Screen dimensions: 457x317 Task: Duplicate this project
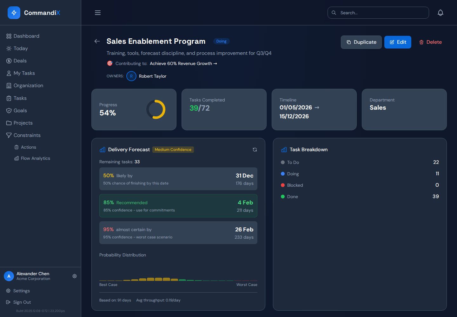pyautogui.click(x=361, y=42)
